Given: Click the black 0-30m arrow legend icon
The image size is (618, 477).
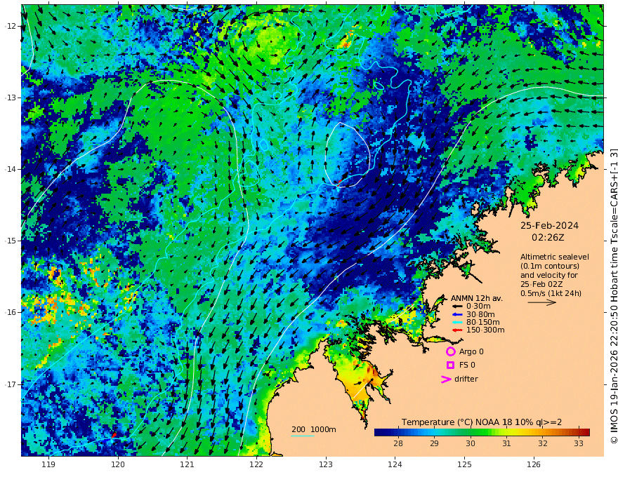Looking at the screenshot, I should (x=456, y=307).
